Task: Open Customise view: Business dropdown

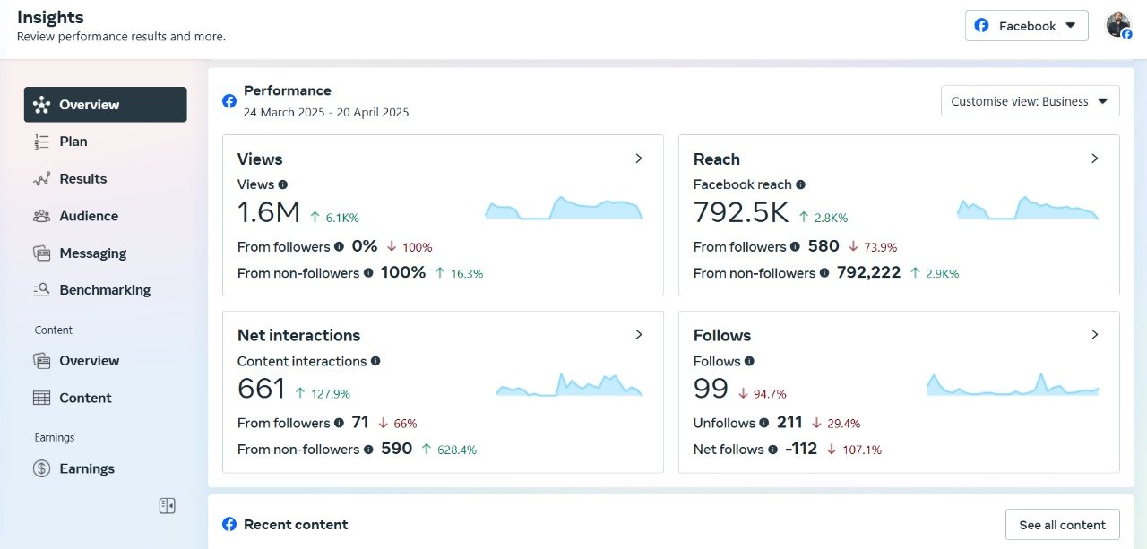Action: tap(1030, 101)
